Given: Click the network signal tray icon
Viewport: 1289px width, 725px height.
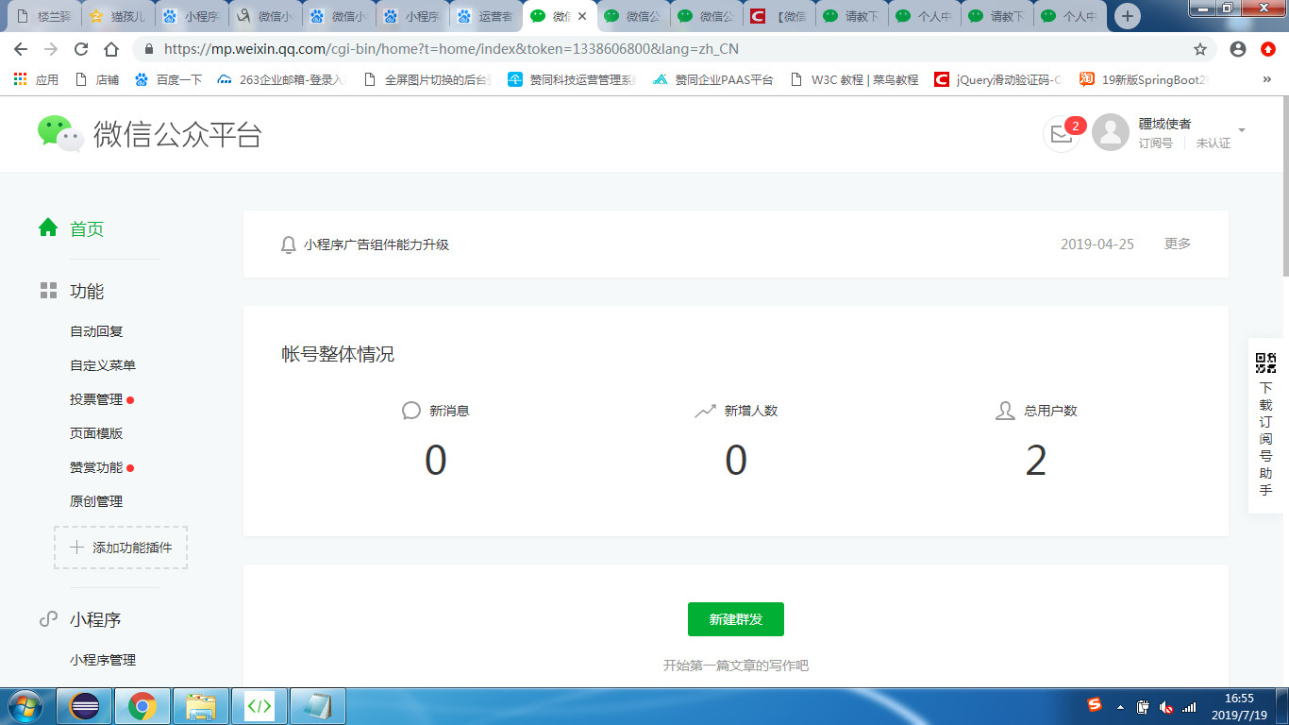Looking at the screenshot, I should tap(1189, 706).
